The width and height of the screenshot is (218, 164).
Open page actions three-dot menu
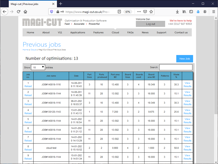click(x=139, y=11)
